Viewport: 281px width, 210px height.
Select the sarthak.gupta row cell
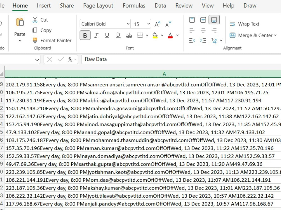143,164
